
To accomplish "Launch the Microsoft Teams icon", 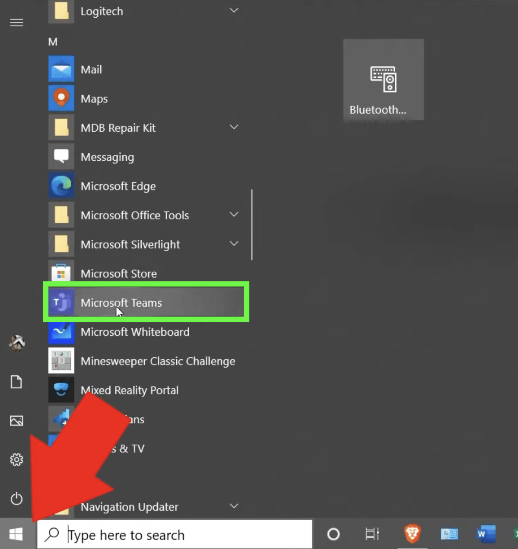I will coord(61,302).
